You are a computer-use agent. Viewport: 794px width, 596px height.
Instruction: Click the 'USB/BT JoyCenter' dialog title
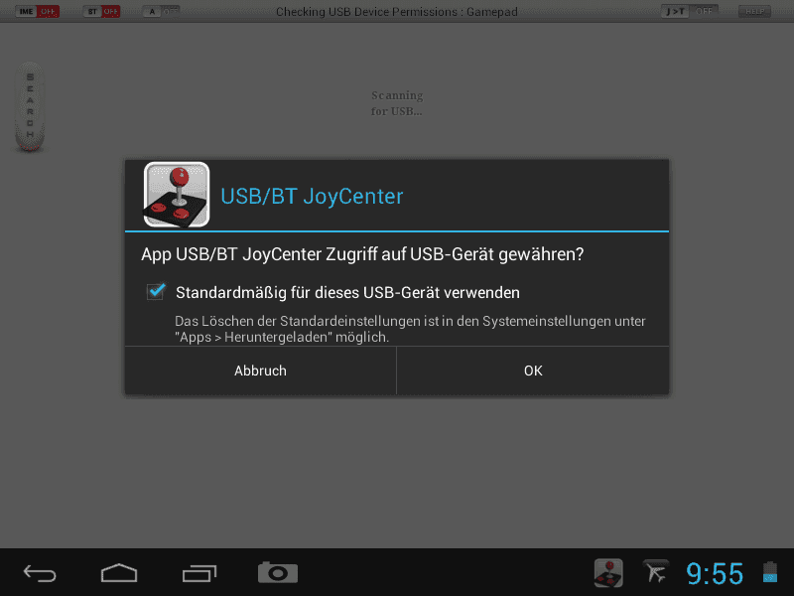click(312, 196)
